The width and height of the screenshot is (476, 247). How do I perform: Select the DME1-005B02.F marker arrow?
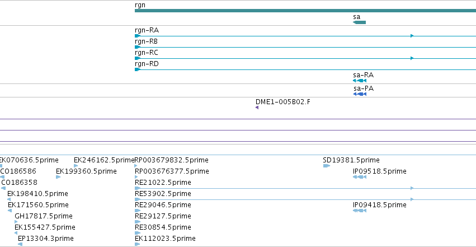pyautogui.click(x=257, y=108)
